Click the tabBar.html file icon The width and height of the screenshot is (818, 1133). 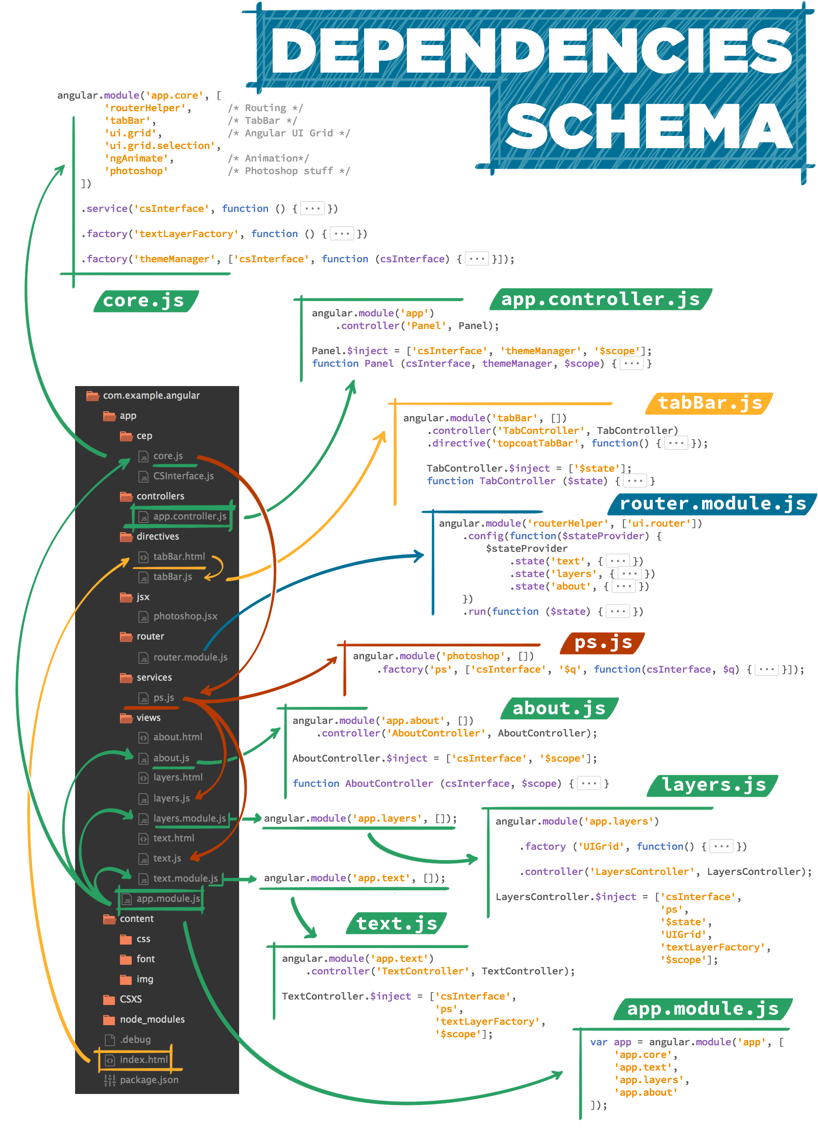pyautogui.click(x=143, y=557)
